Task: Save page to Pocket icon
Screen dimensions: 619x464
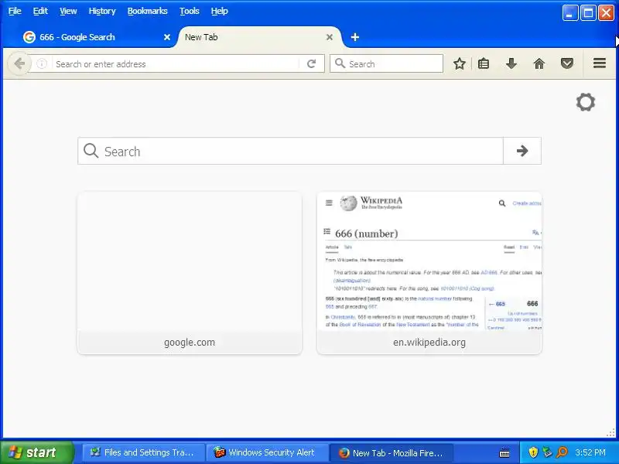Action: click(x=567, y=63)
